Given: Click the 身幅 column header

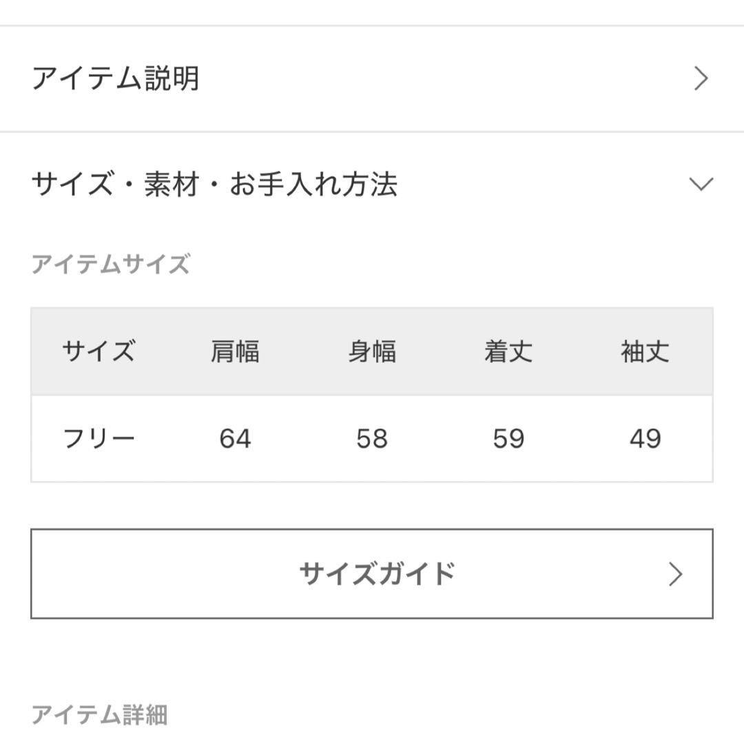Looking at the screenshot, I should click(372, 352).
